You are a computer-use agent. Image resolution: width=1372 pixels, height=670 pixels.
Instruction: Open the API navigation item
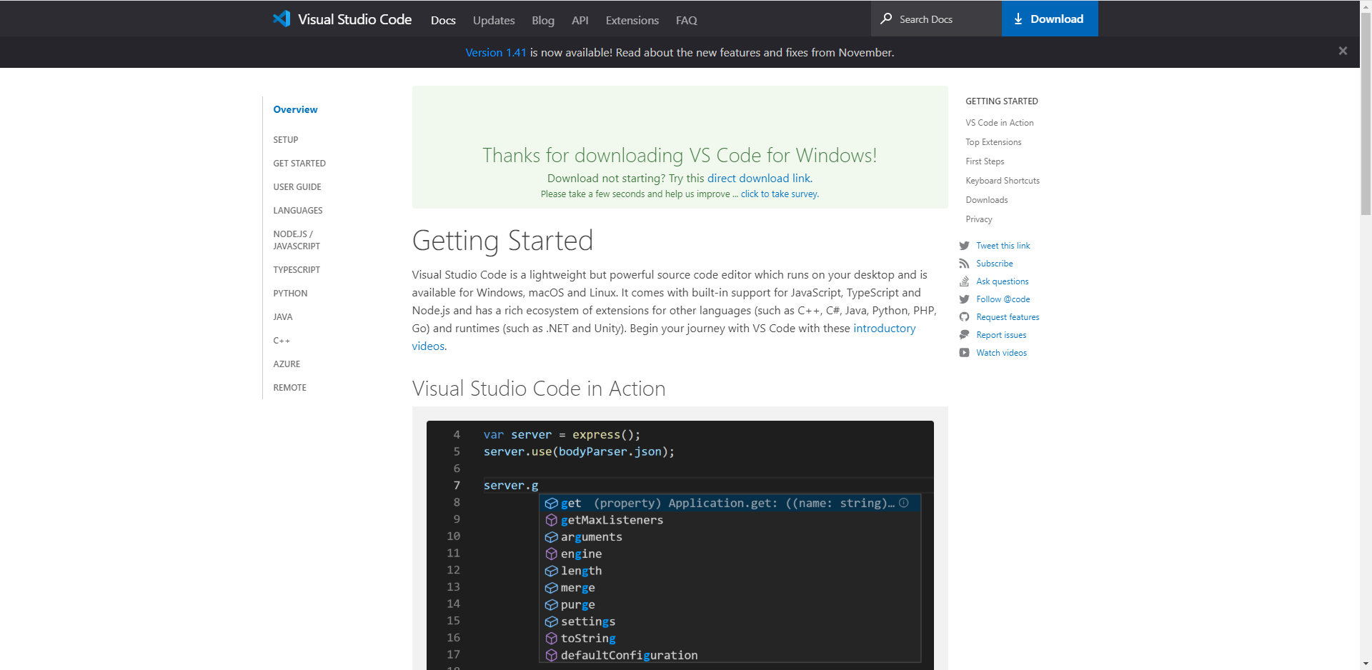[580, 20]
